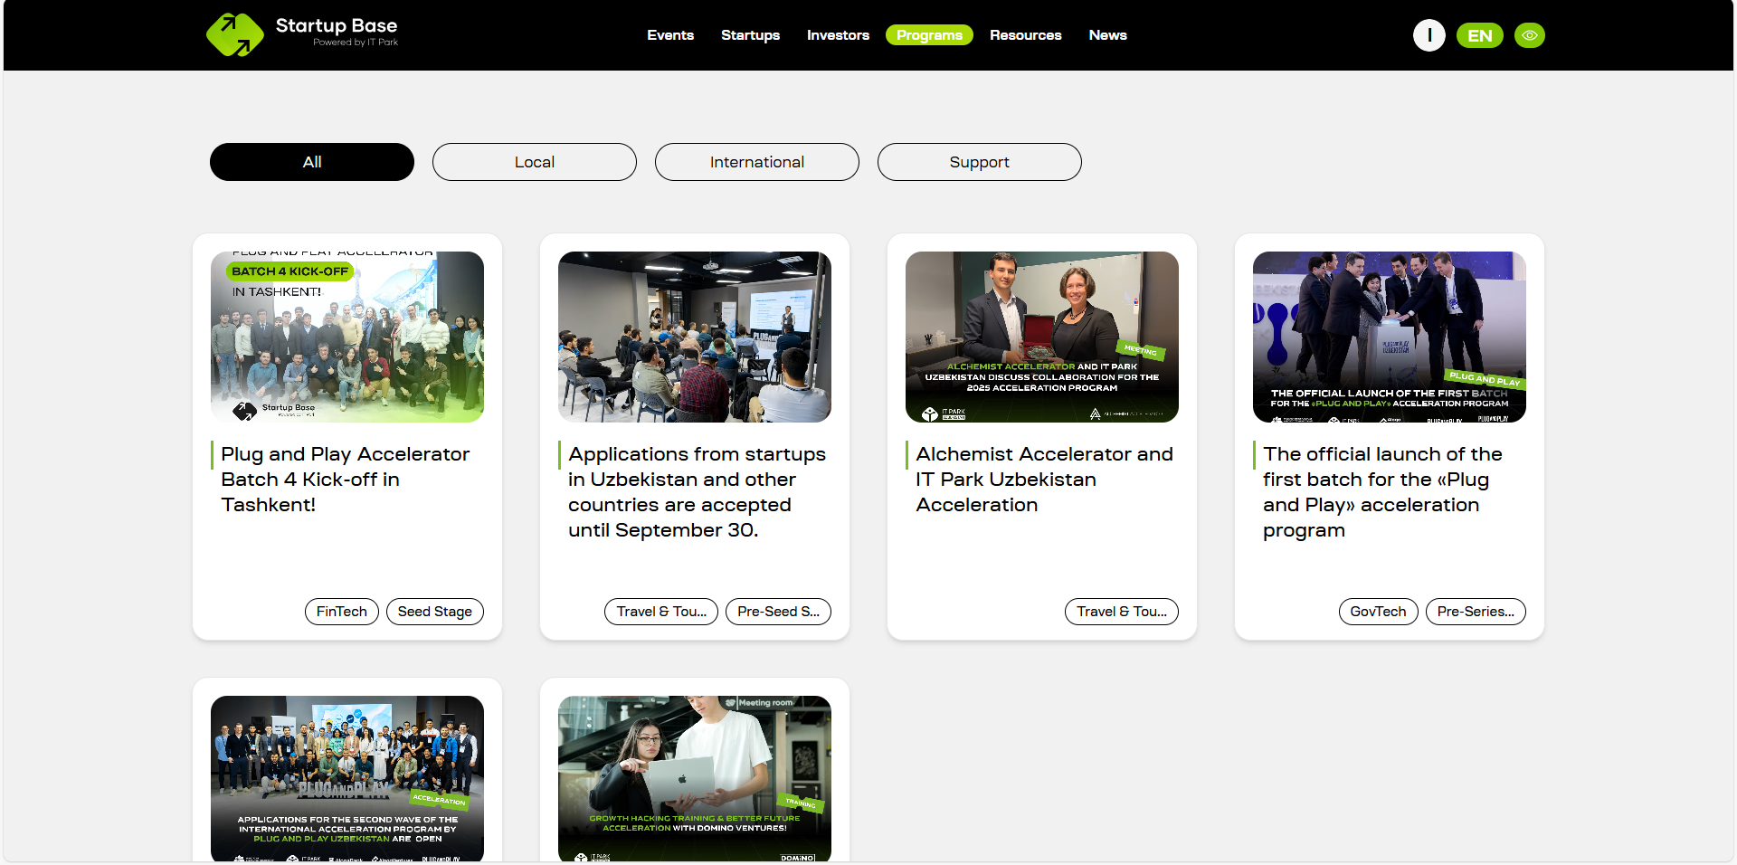Open 'Plug and Play Accelerator Batch 4' title

pos(346,480)
